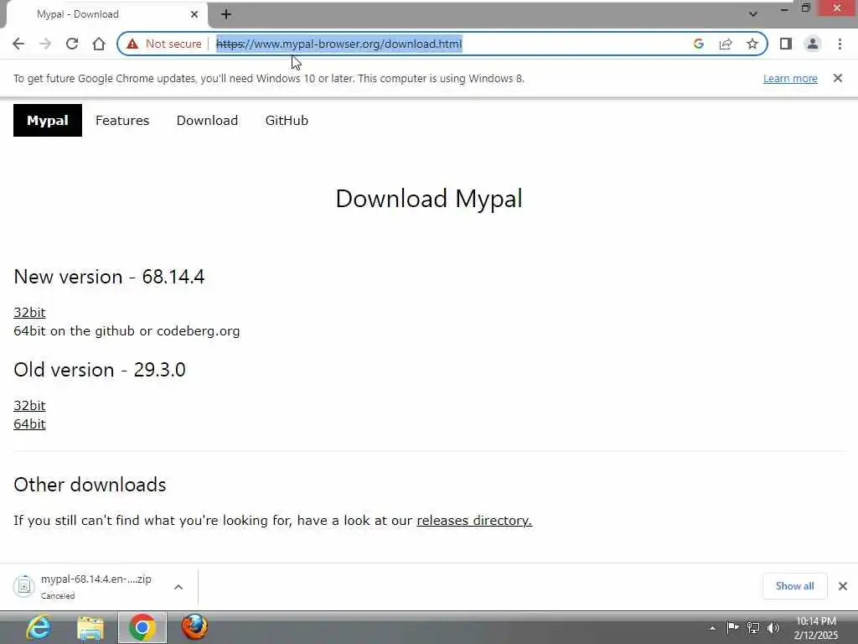This screenshot has height=644, width=858.
Task: Open Internet Explorer from the taskbar
Action: tap(39, 627)
